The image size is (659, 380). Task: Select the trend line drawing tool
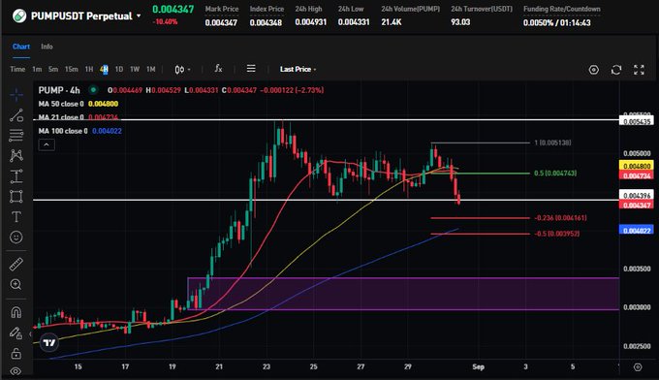[x=16, y=115]
